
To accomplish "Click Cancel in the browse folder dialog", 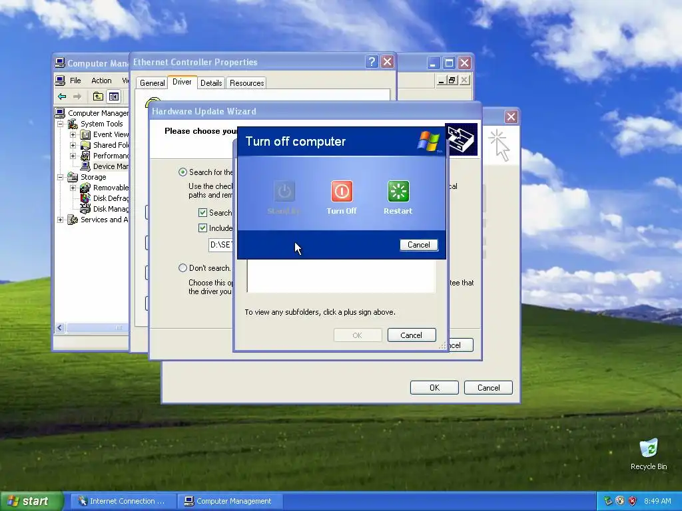I will coord(412,335).
